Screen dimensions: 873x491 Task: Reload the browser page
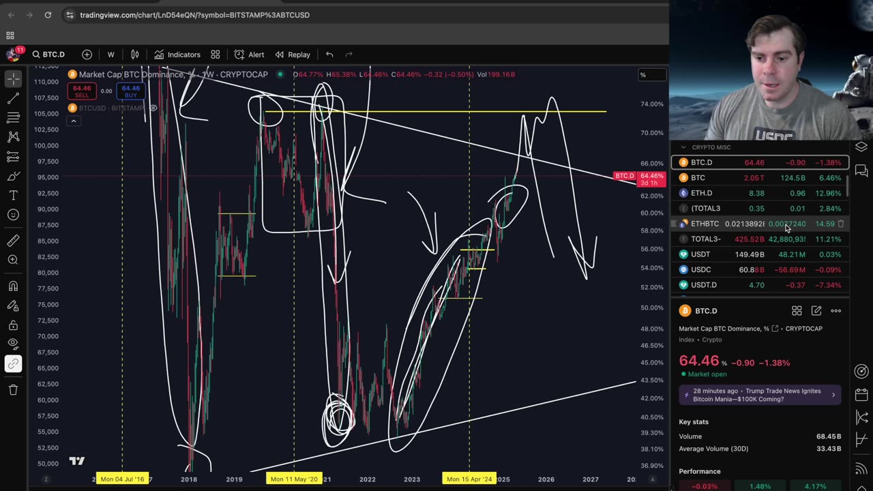(48, 15)
